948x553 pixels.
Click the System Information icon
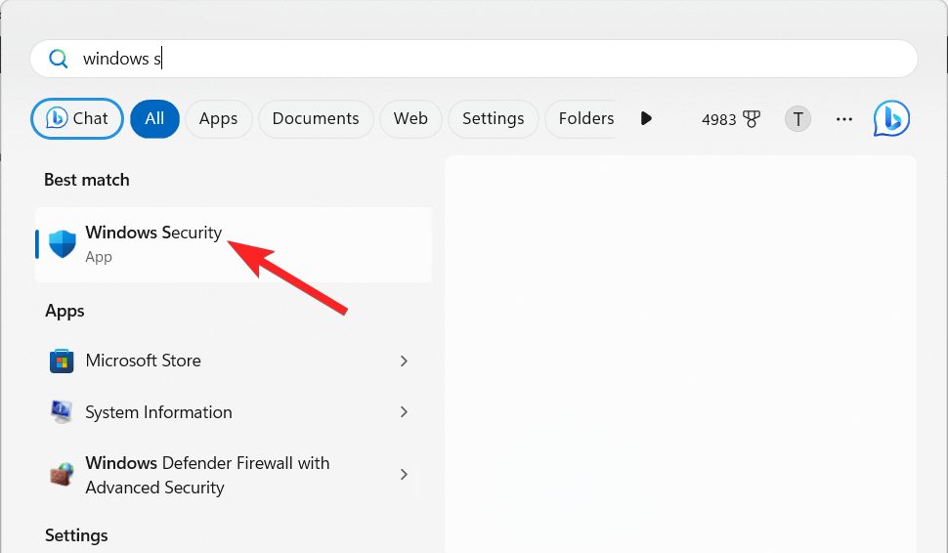(x=61, y=412)
